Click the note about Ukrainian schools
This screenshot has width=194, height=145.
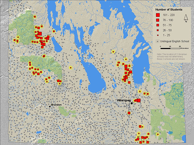171,57
